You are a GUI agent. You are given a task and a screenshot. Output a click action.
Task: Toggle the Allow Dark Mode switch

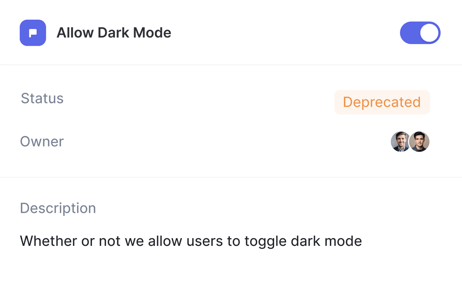(420, 33)
